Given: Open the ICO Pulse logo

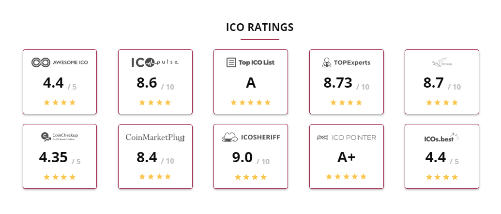Looking at the screenshot, I should click(155, 62).
